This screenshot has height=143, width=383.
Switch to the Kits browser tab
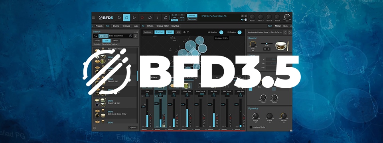pos(108,26)
